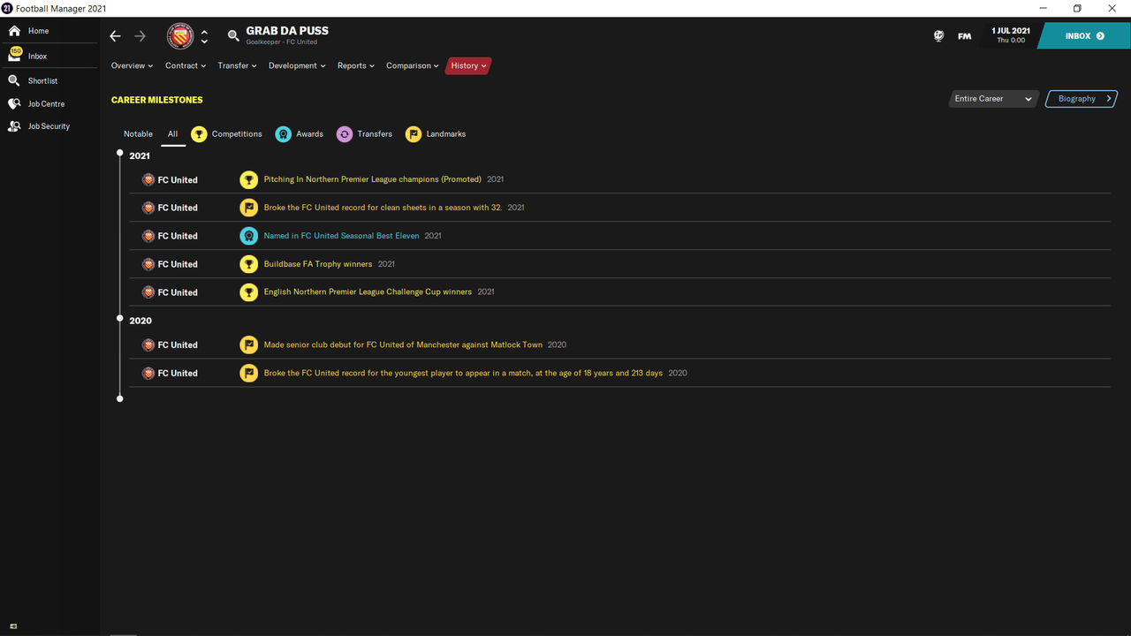Open debut against Matlock Town milestone link
The height and width of the screenshot is (636, 1131).
(x=403, y=344)
